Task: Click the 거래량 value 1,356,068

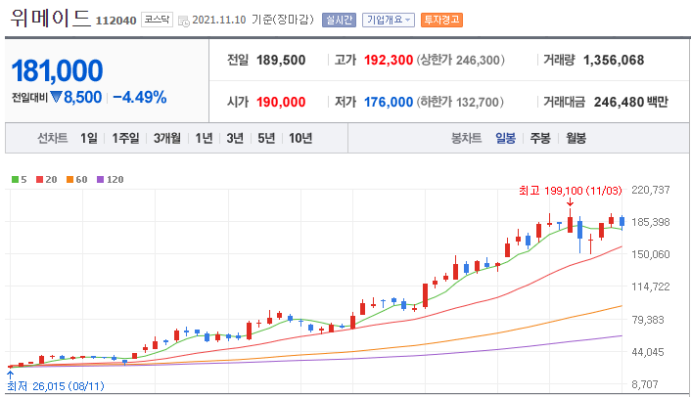Action: click(x=614, y=60)
